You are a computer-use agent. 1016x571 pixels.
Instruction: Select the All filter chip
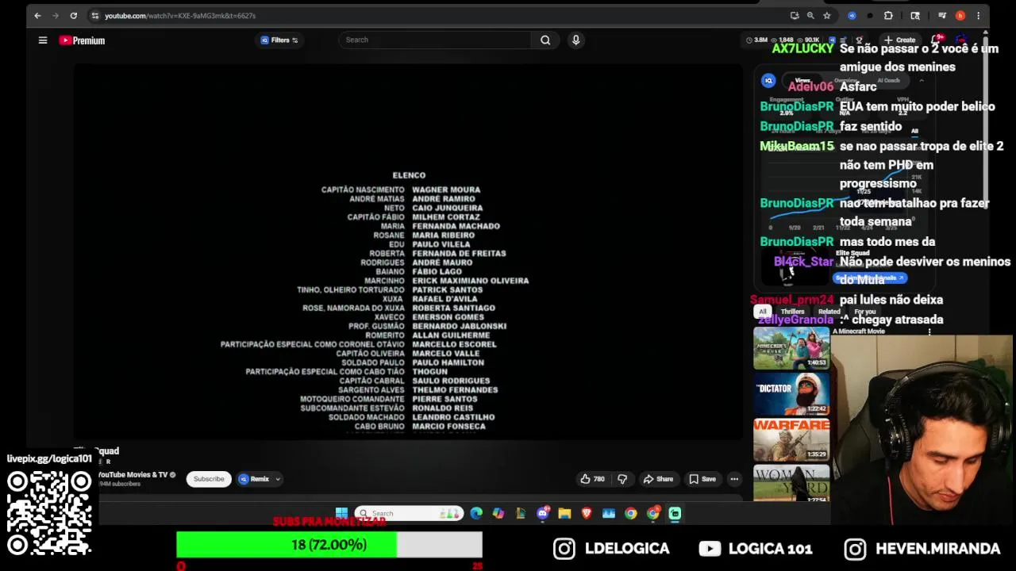[x=763, y=312]
